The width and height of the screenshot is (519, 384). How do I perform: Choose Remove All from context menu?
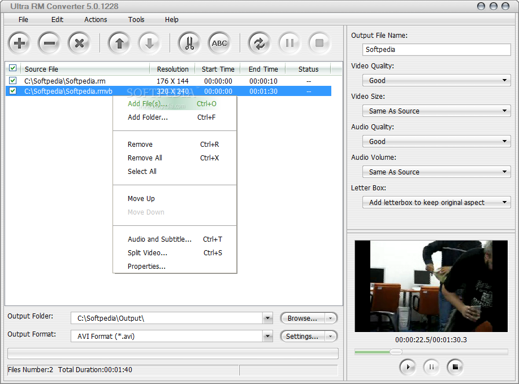coord(175,158)
